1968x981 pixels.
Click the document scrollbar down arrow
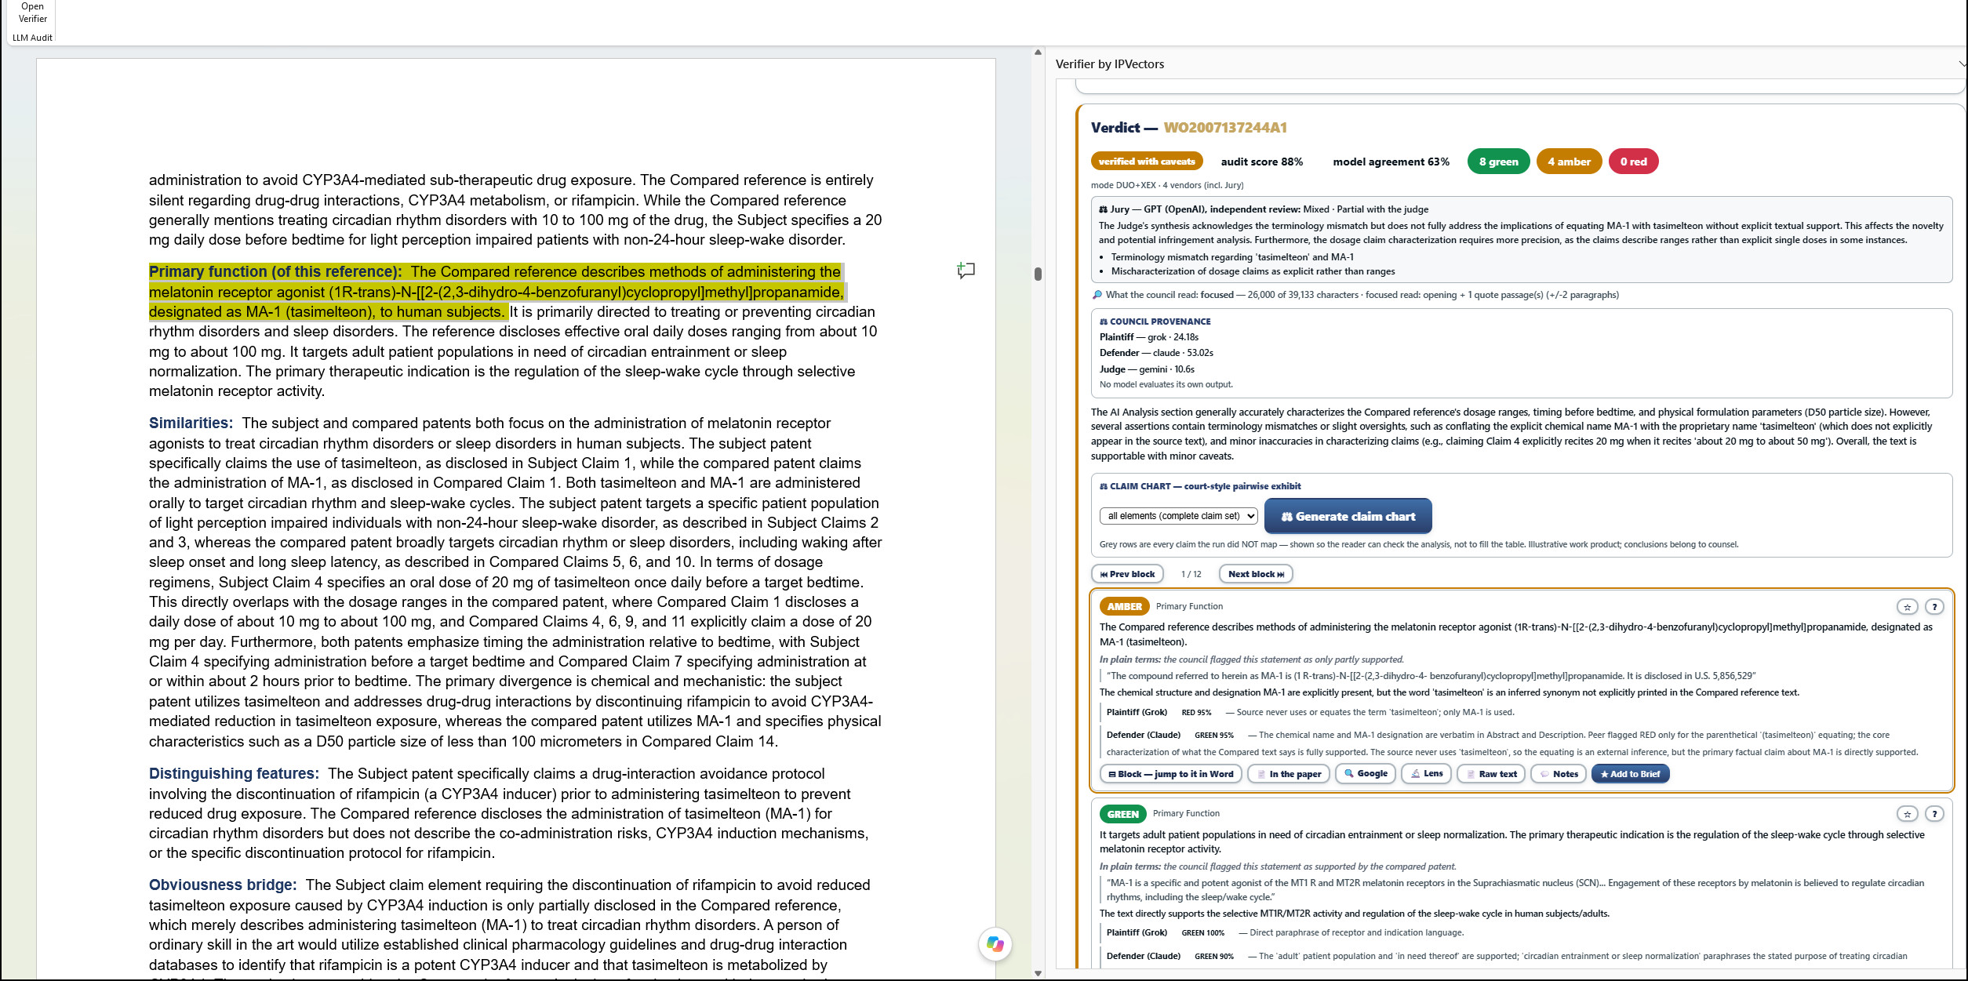pyautogui.click(x=1038, y=973)
